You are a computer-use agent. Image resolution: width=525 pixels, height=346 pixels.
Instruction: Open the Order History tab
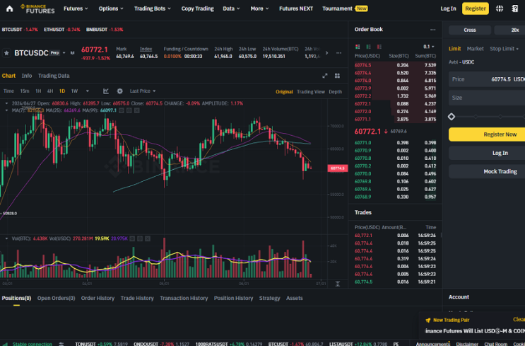[98, 298]
